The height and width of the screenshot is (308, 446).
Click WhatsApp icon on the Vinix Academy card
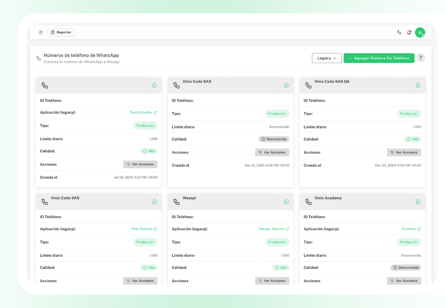click(418, 202)
